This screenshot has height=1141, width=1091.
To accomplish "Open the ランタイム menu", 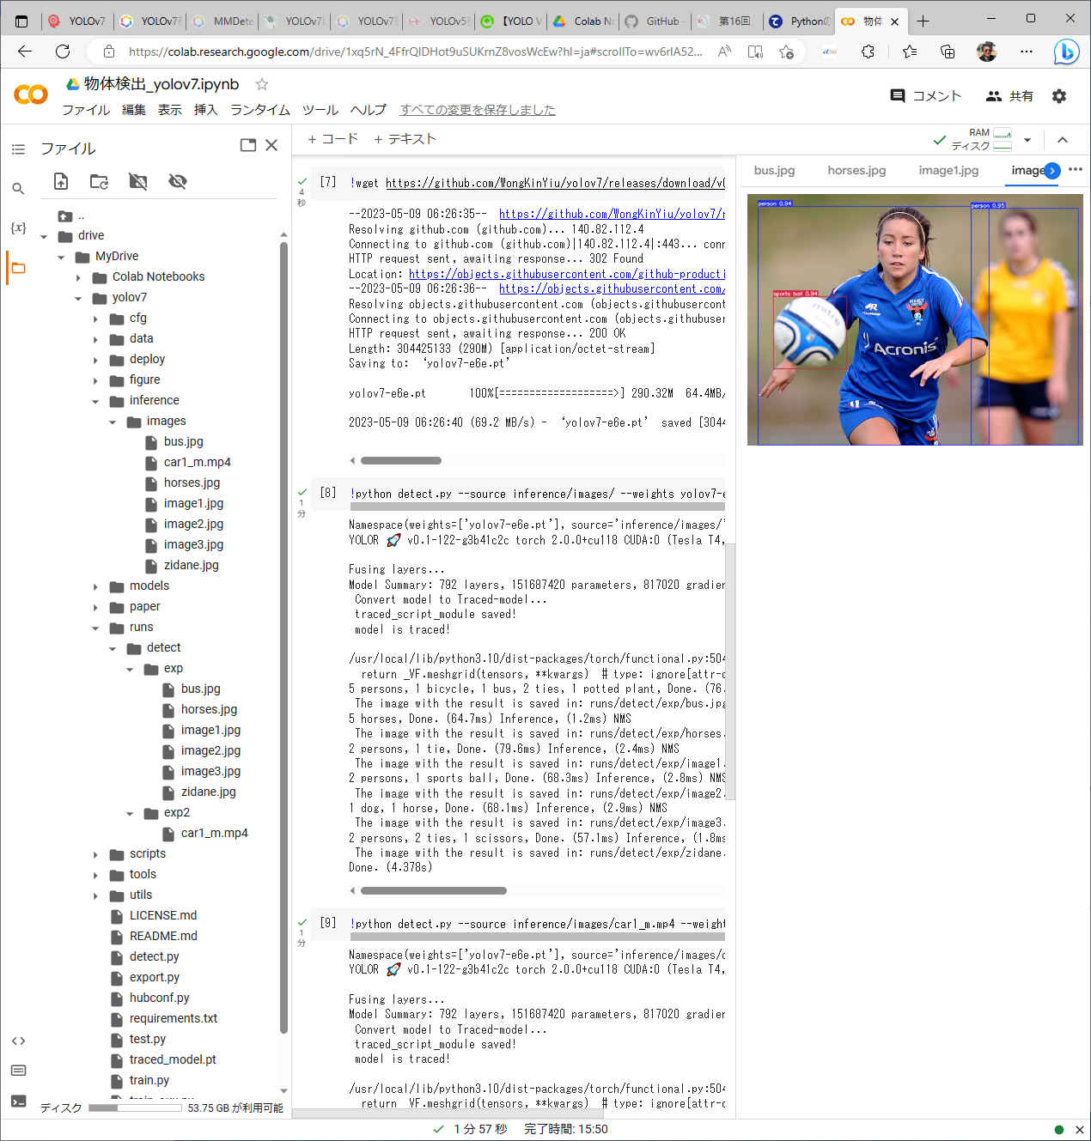I will point(259,110).
